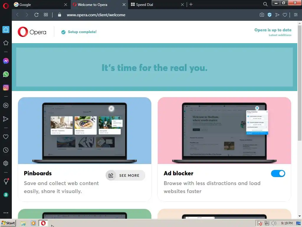
Task: Toggle the Ad blocker switch
Action: (x=278, y=173)
